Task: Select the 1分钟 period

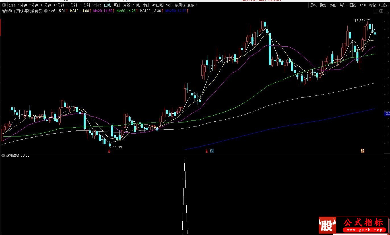Action: click(22, 5)
